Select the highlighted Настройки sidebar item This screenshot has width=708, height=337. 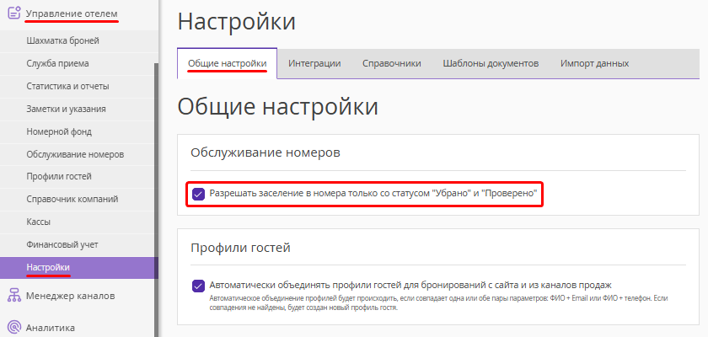[79, 268]
